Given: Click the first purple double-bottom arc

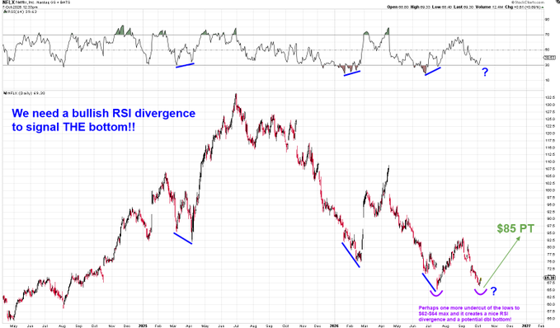Looking at the screenshot, I should (x=436, y=293).
